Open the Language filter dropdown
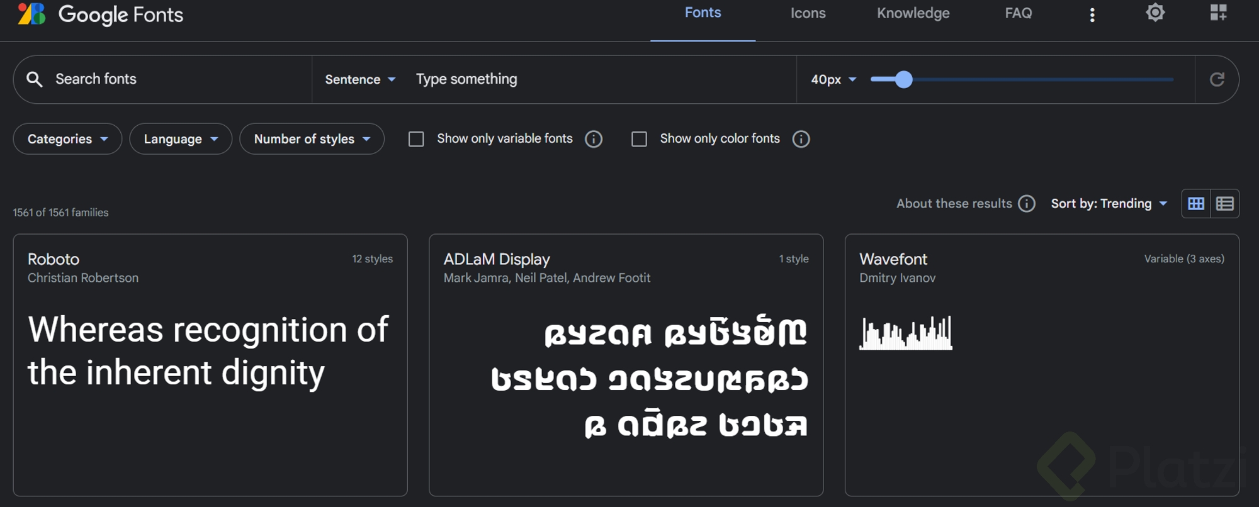Screen dimensions: 1259x507 tap(181, 139)
